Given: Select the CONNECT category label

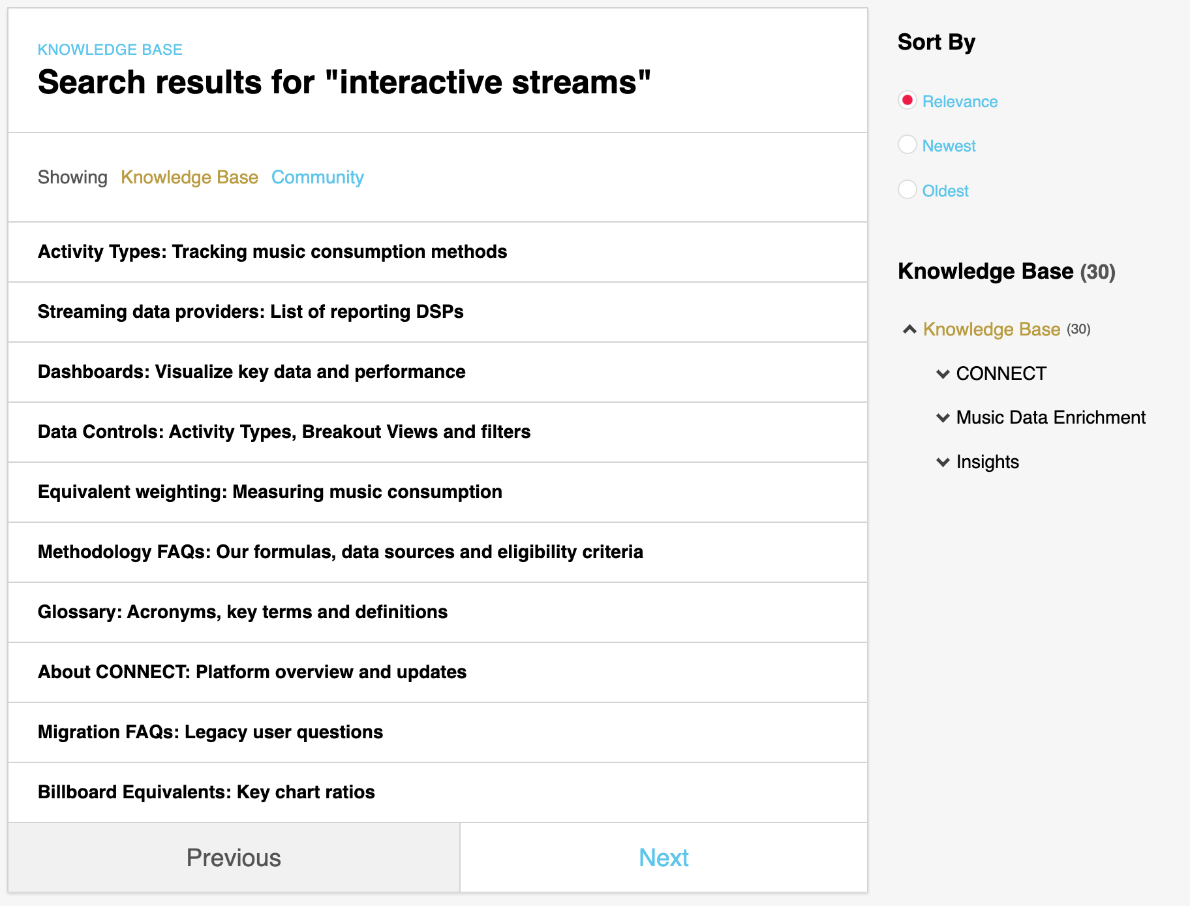Looking at the screenshot, I should pyautogui.click(x=1001, y=373).
